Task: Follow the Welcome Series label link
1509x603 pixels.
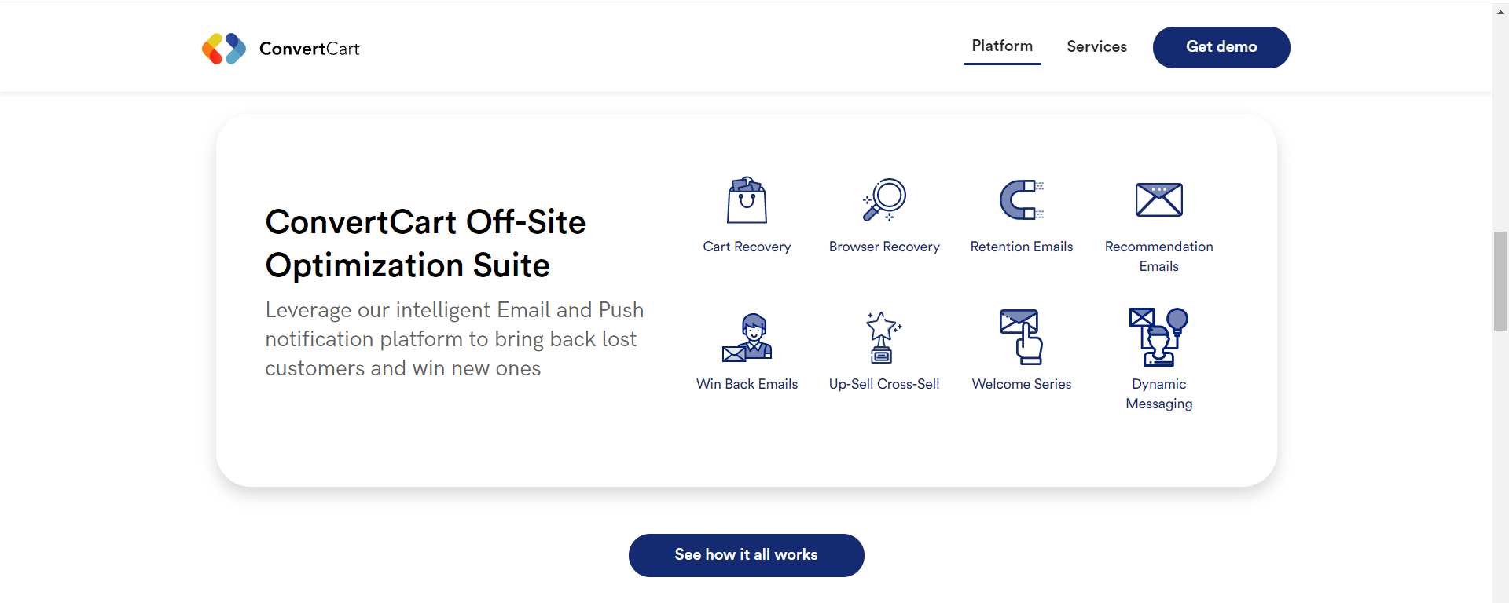Action: (x=1021, y=384)
